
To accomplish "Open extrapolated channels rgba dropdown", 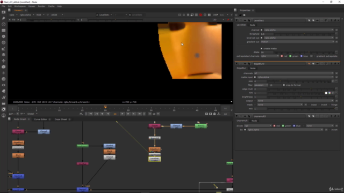I will coord(270,56).
